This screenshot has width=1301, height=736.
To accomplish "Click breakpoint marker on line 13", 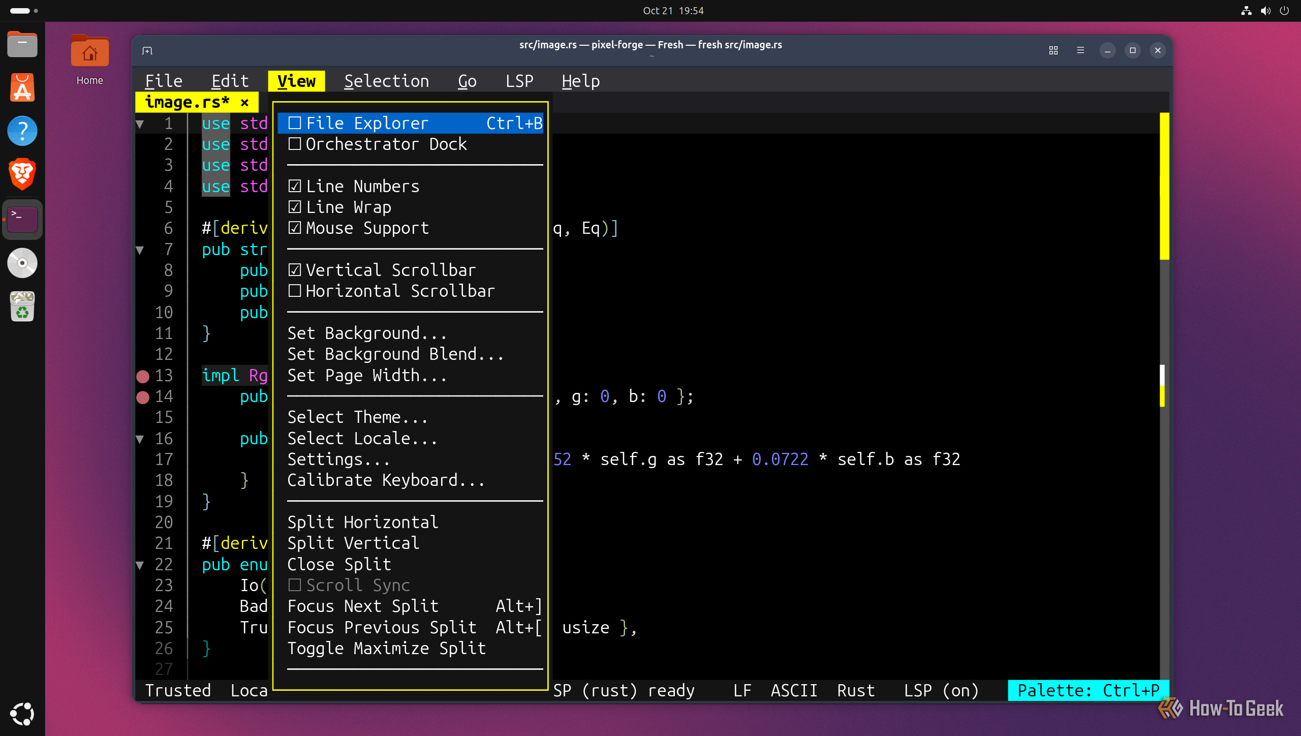I will [x=143, y=376].
